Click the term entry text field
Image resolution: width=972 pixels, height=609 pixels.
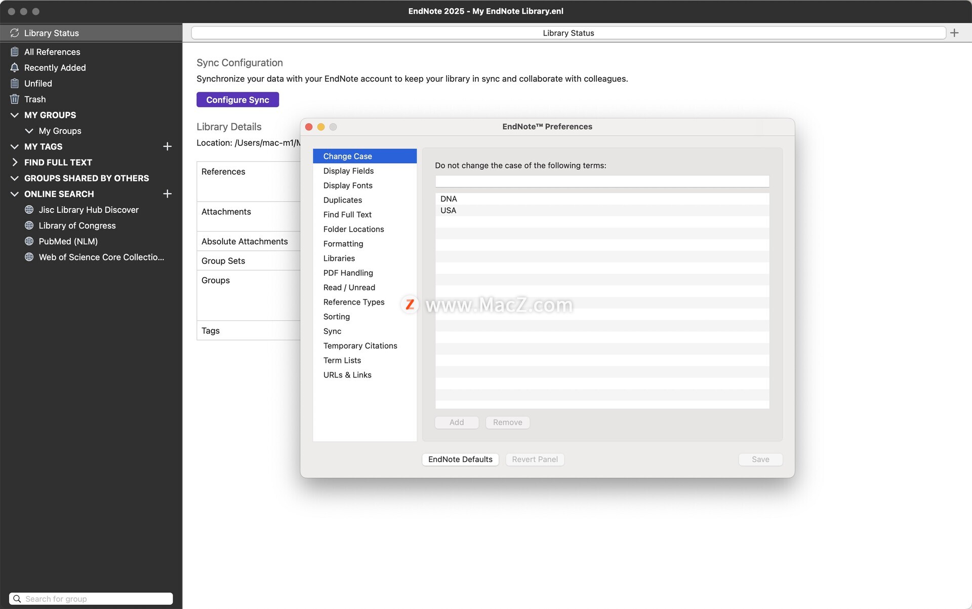coord(602,181)
